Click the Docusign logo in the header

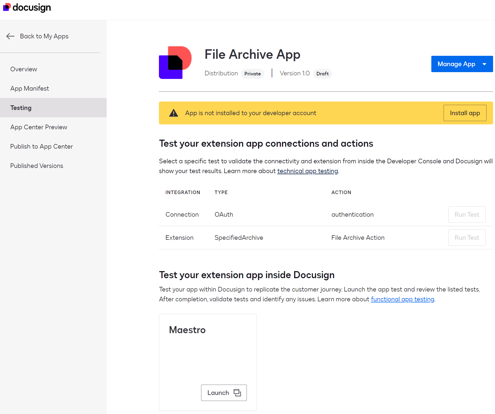point(27,7)
